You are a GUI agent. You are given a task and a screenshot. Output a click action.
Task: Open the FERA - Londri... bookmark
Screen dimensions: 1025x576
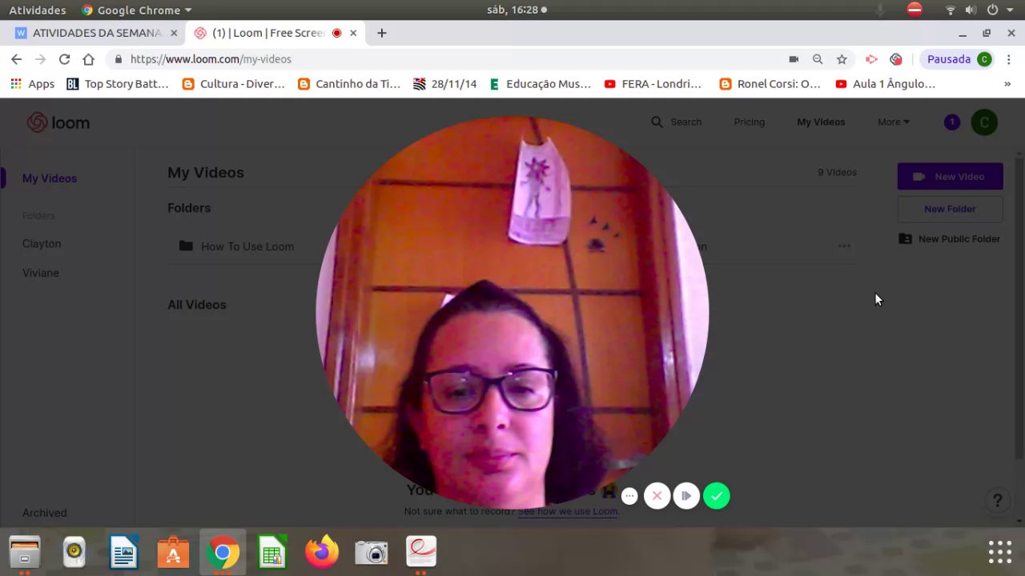pos(653,83)
